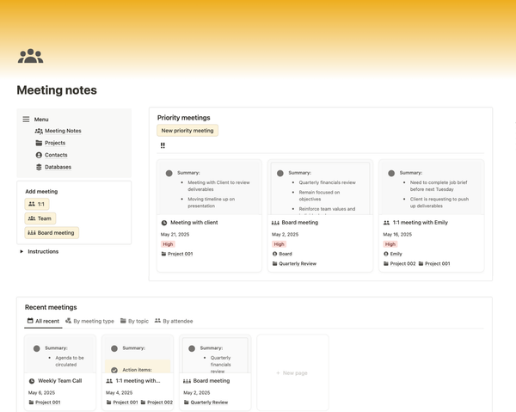Screen dimensions: 516x412
Task: Click the people icon beside 1:1 meeting with... card
Action: [x=109, y=381]
